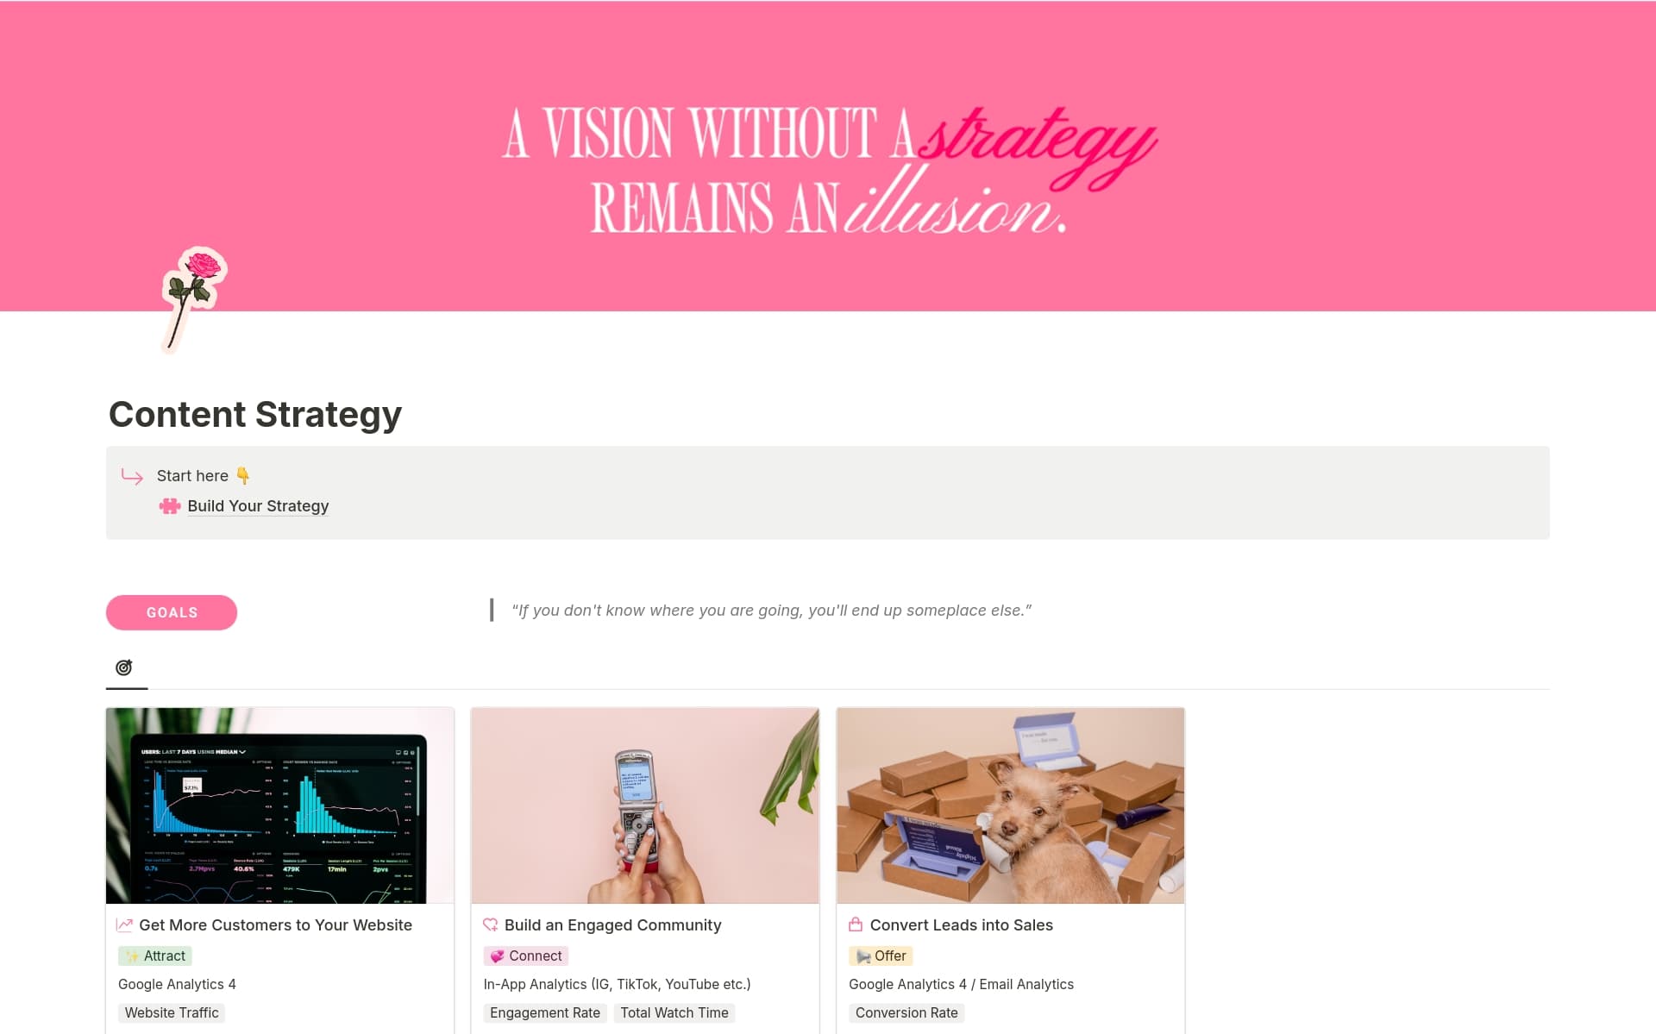Click the Content Strategy page title
Image resolution: width=1656 pixels, height=1034 pixels.
tap(255, 414)
